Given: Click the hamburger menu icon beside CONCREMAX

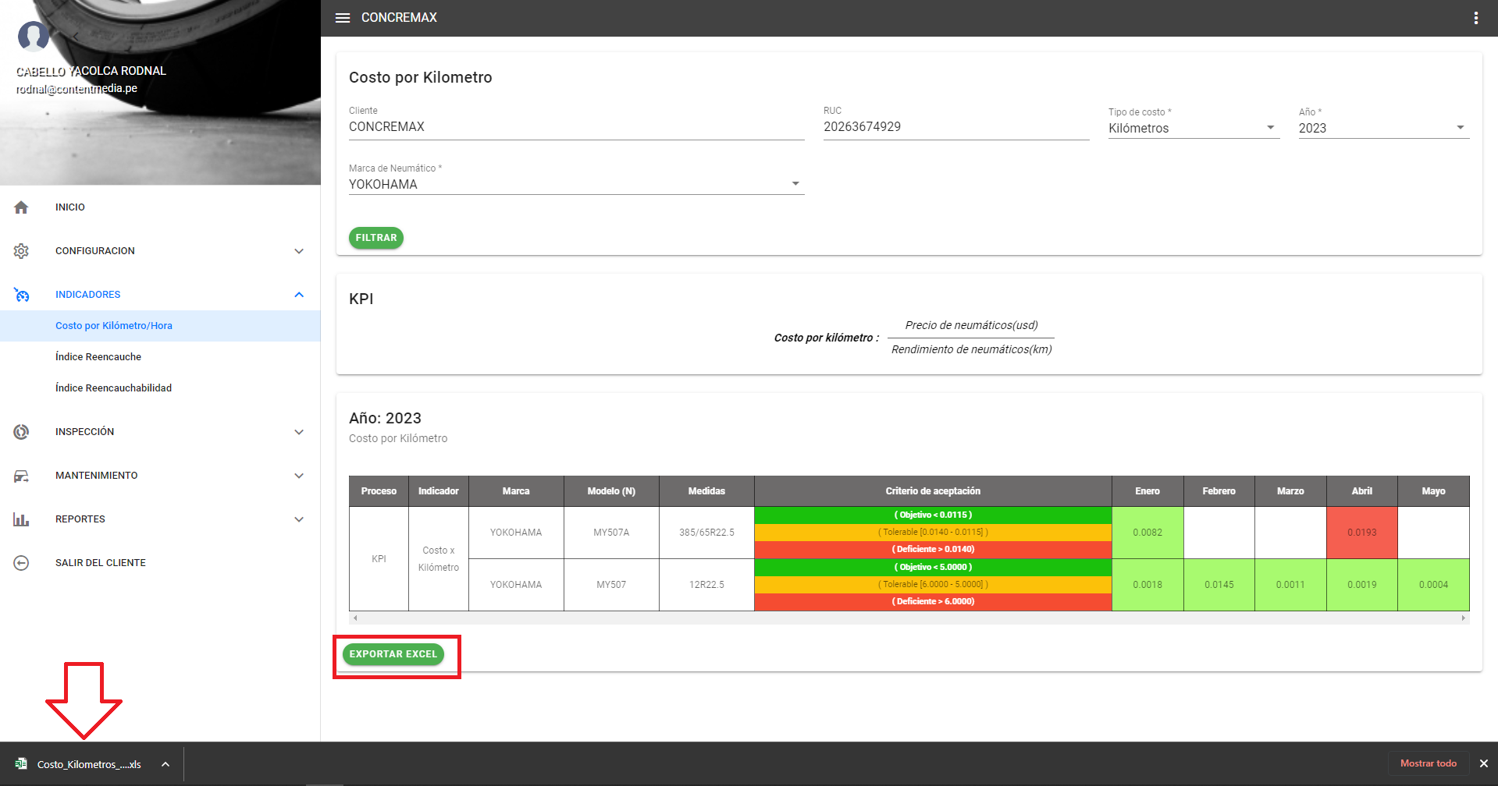Looking at the screenshot, I should pyautogui.click(x=342, y=18).
